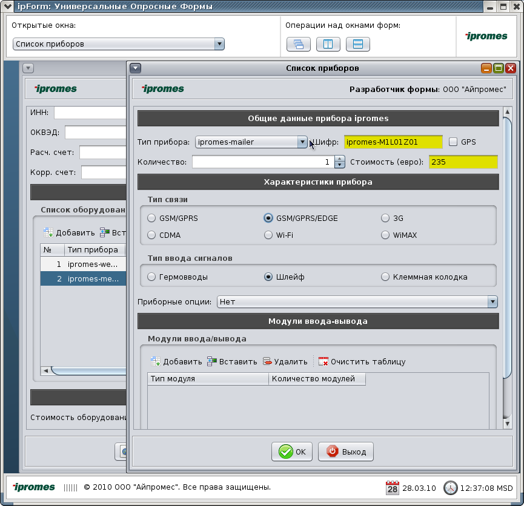The width and height of the screenshot is (524, 506).
Task: Click the Количество input field
Action: point(263,162)
